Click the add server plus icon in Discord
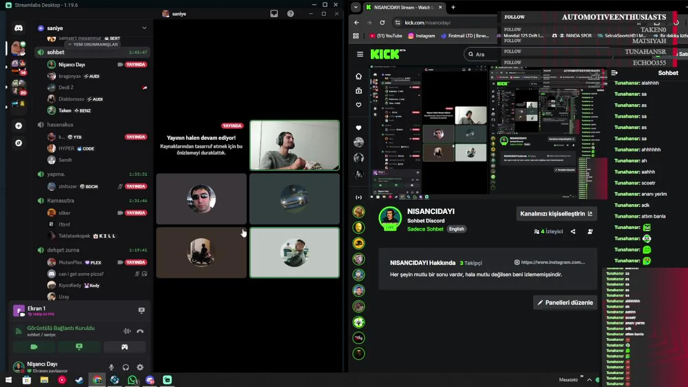This screenshot has width=688, height=387. [18, 126]
